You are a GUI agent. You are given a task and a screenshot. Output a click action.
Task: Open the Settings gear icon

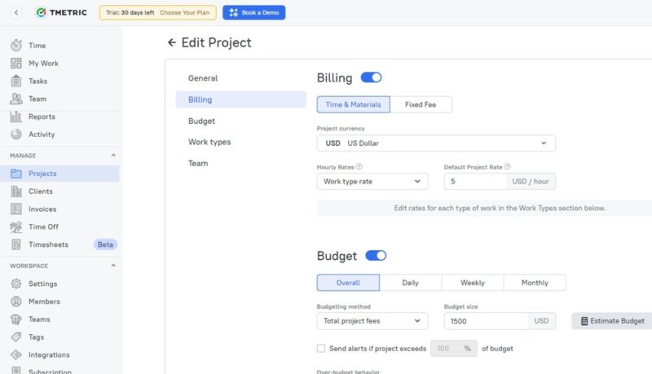[16, 284]
